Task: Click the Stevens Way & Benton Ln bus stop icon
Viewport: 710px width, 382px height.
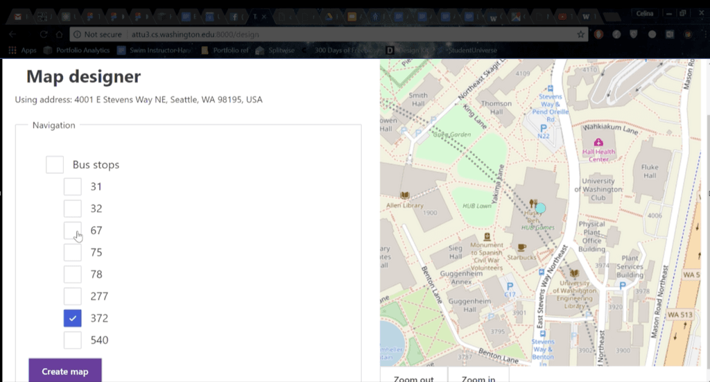Action: click(x=542, y=334)
